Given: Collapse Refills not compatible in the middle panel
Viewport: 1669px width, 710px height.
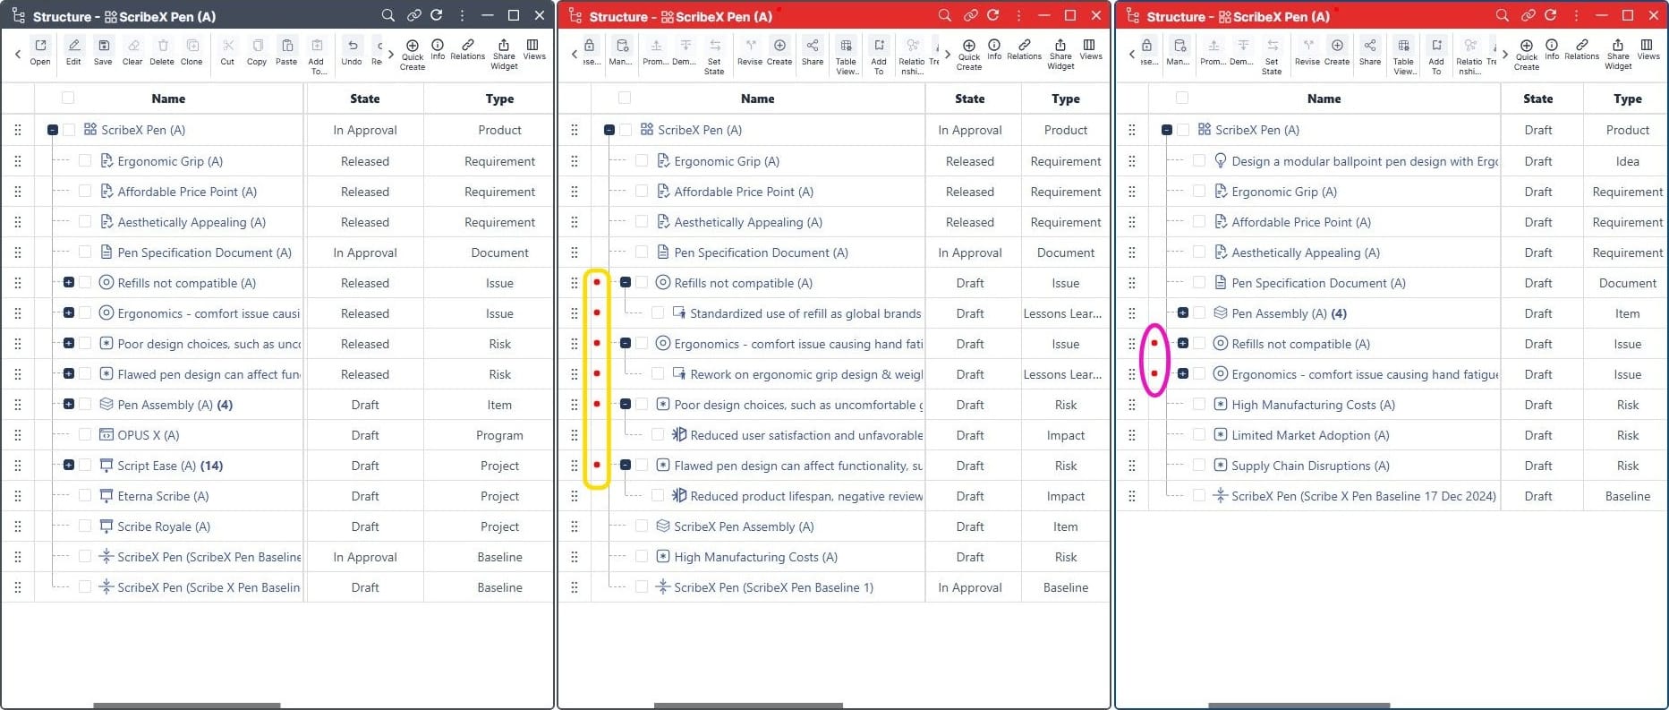Looking at the screenshot, I should [x=626, y=283].
